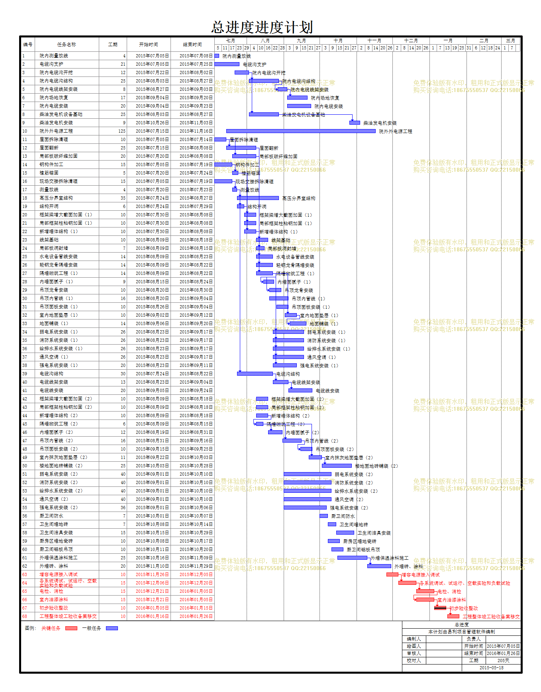Click the 关键任务 legend text
The image size is (541, 692).
(x=51, y=628)
